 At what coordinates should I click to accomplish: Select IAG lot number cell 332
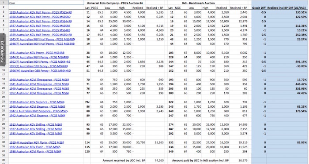171,142
